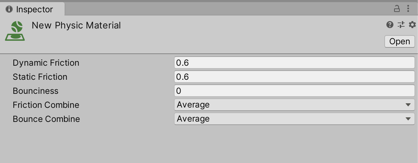Select the Friction Combine label
This screenshot has height=163, width=418.
click(46, 105)
